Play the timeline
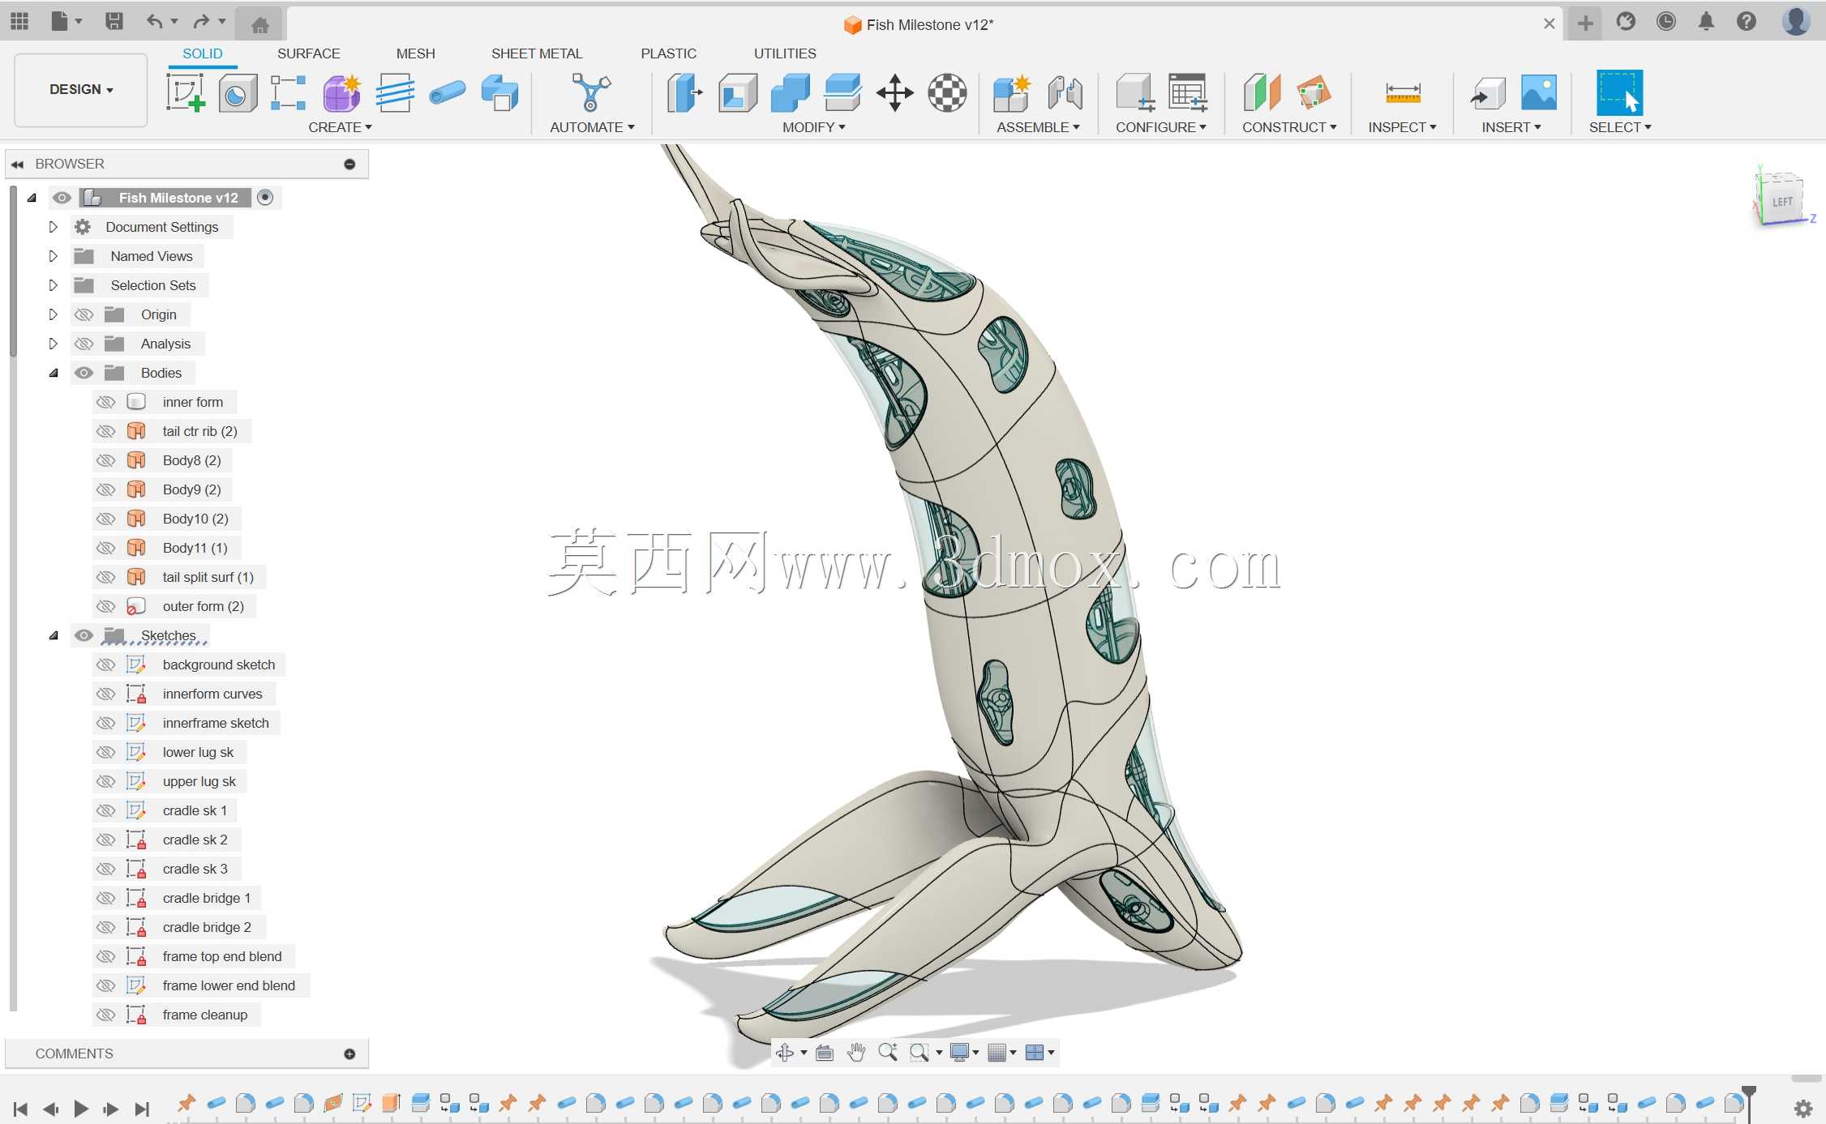Viewport: 1826px width, 1124px height. tap(81, 1108)
